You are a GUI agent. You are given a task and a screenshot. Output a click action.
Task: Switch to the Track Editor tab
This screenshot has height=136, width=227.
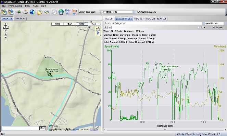[20, 18]
